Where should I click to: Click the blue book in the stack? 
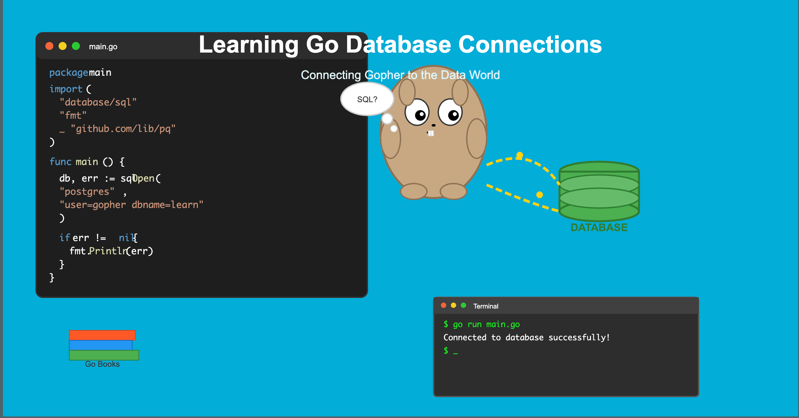[100, 345]
